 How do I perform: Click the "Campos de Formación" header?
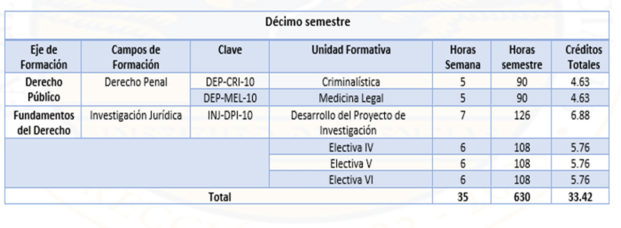coord(136,57)
